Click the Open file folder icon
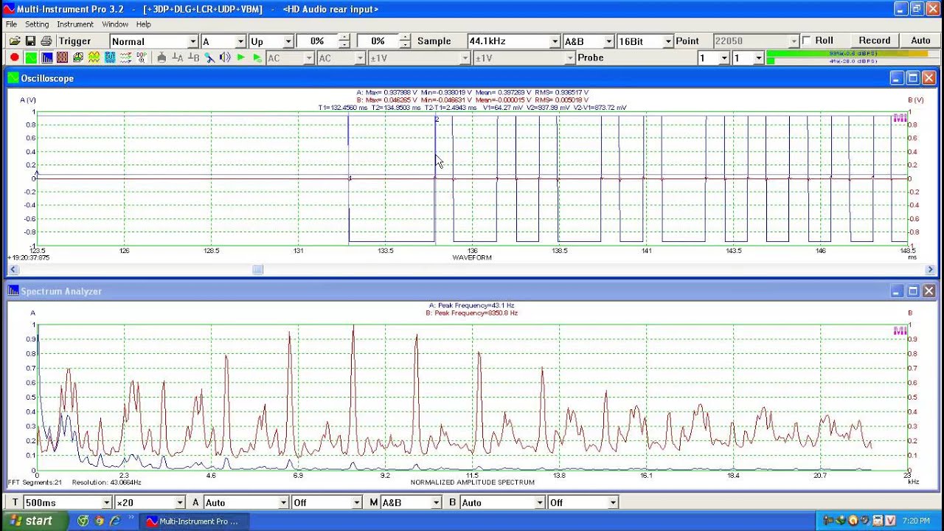Viewport: 944px width, 531px height. pyautogui.click(x=14, y=41)
